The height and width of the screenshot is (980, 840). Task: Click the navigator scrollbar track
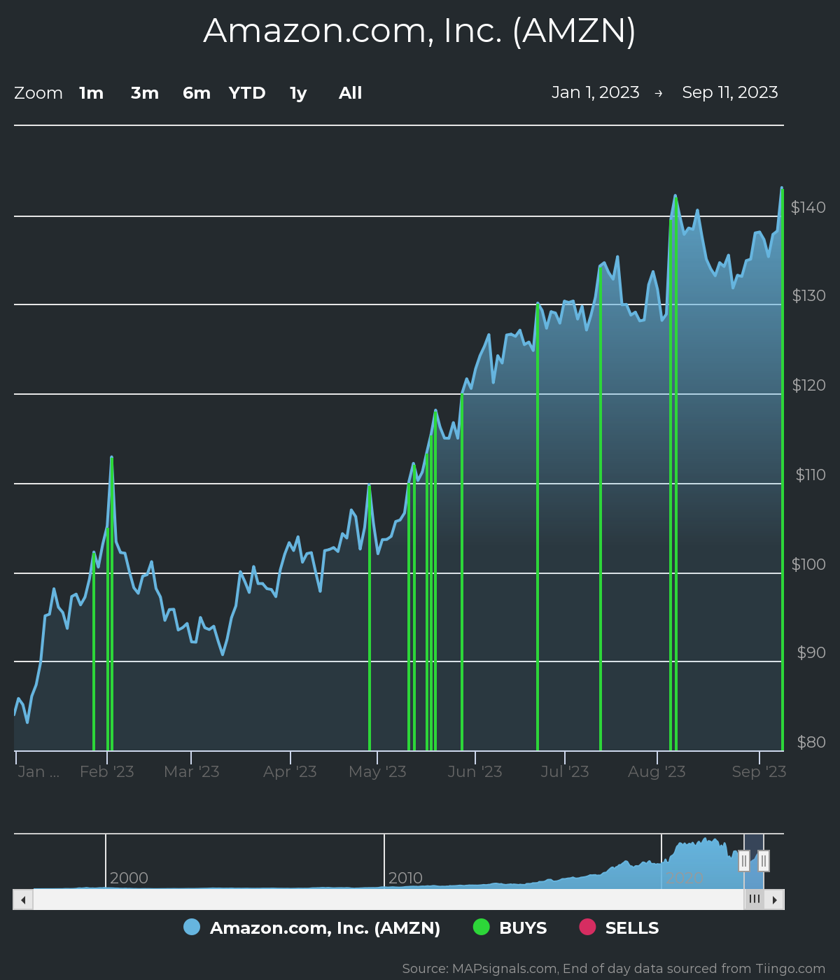pos(388,899)
